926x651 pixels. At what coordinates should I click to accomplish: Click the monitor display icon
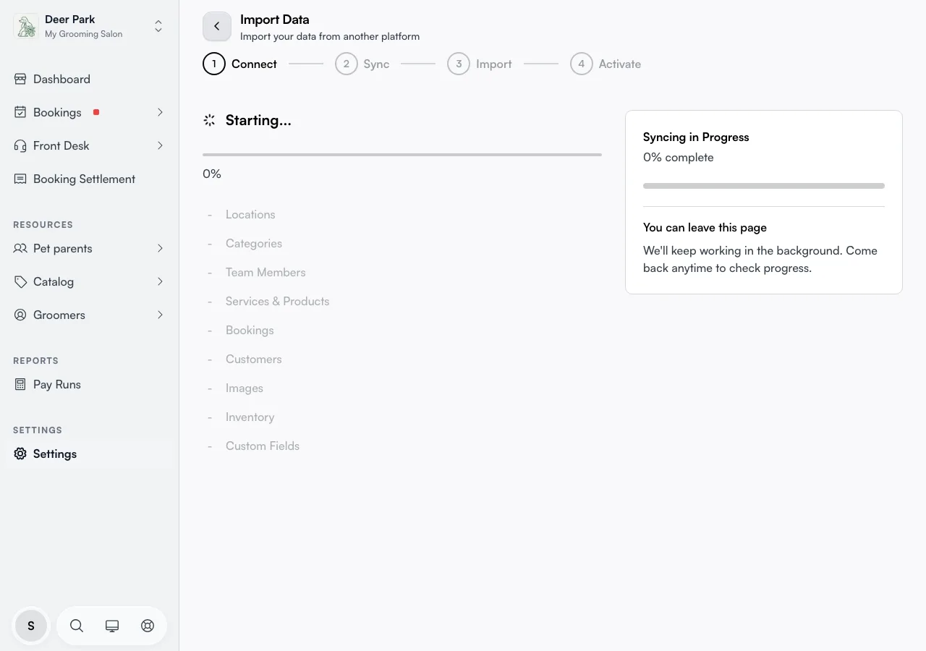[112, 626]
